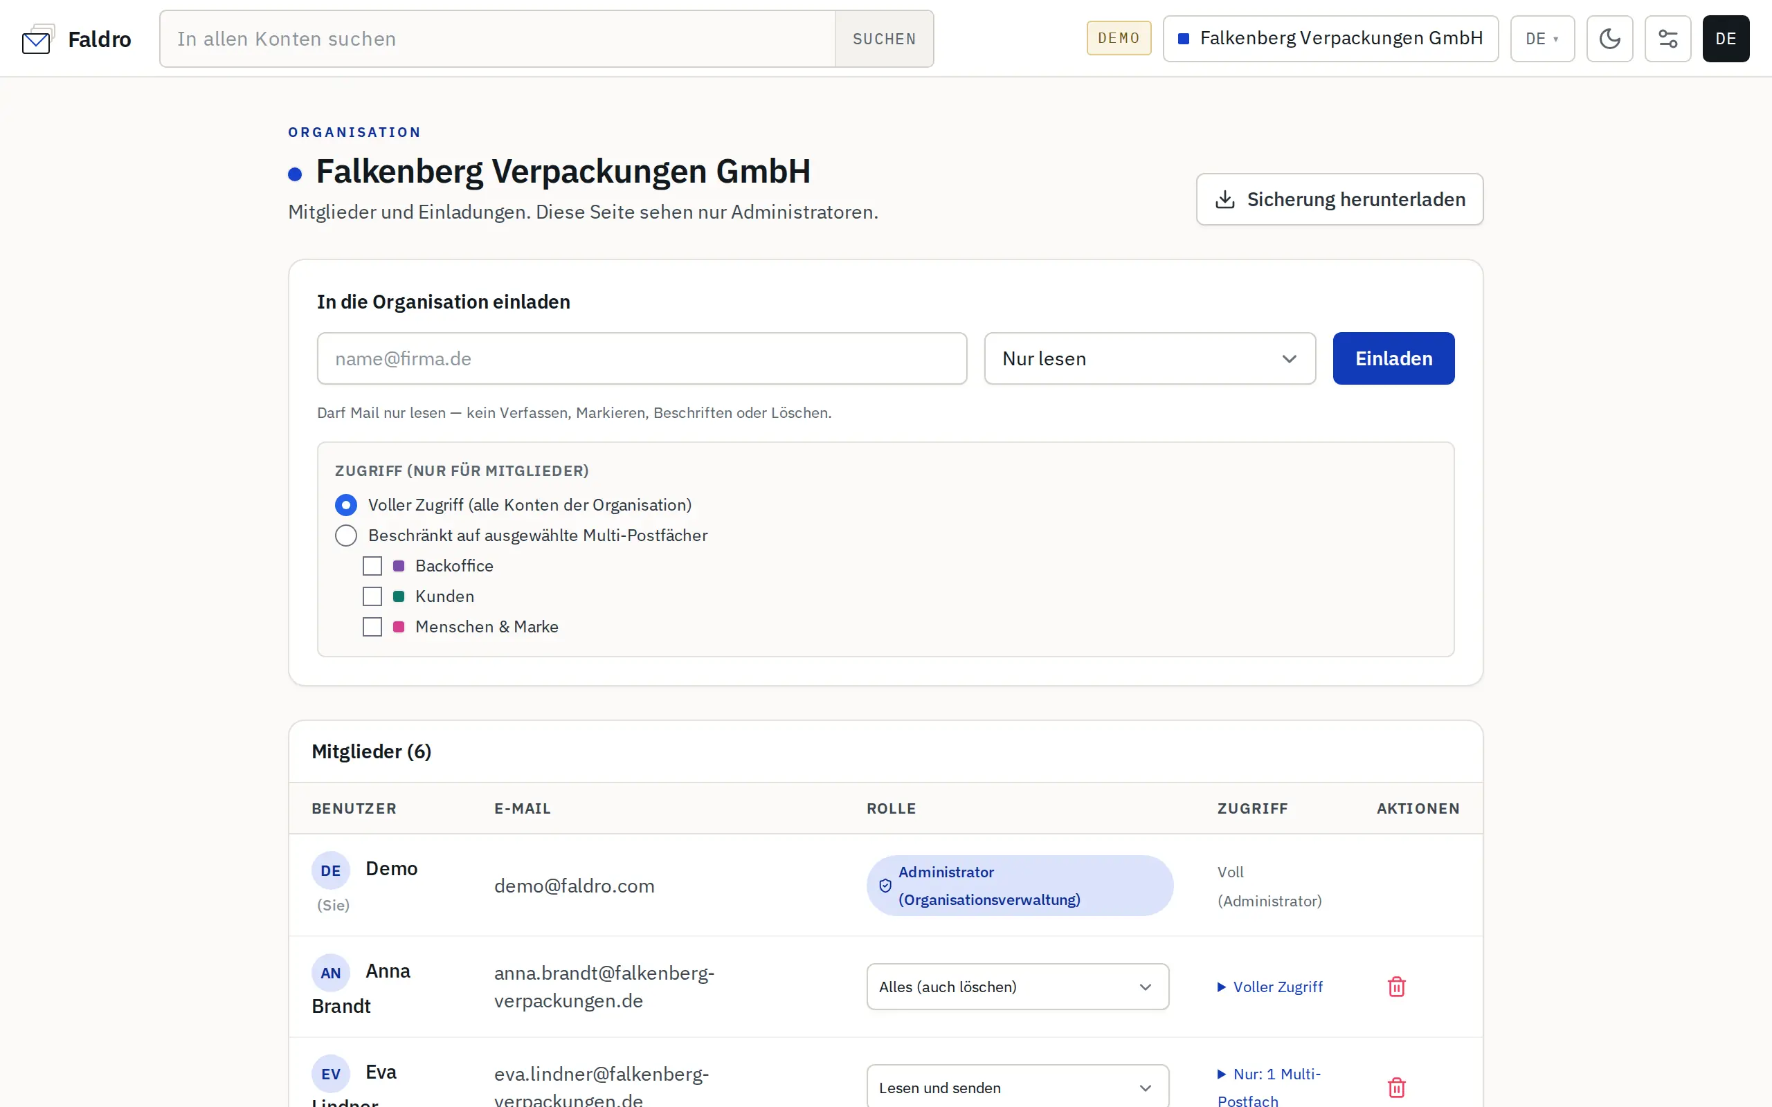The image size is (1772, 1107).
Task: Focus the name@firma.de email input
Action: (x=642, y=359)
